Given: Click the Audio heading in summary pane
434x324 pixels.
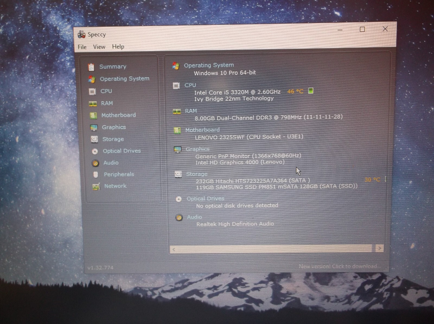Looking at the screenshot, I should point(194,217).
